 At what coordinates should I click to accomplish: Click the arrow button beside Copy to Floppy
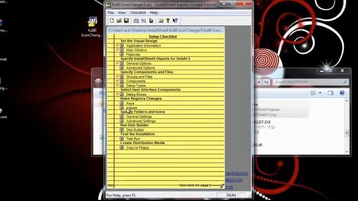click(122, 147)
